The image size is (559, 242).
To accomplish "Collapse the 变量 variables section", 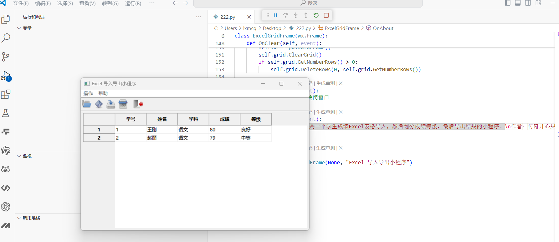I will coord(27,28).
